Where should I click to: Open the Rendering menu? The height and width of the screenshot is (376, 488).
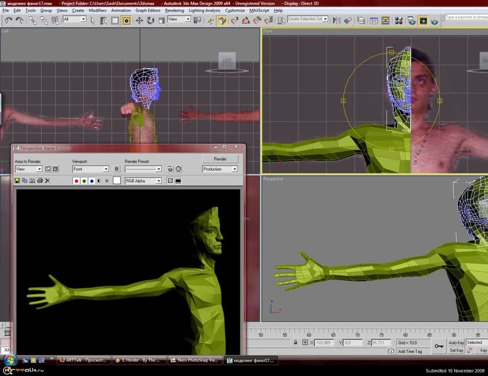coord(174,10)
